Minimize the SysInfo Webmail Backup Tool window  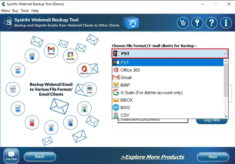203,4
